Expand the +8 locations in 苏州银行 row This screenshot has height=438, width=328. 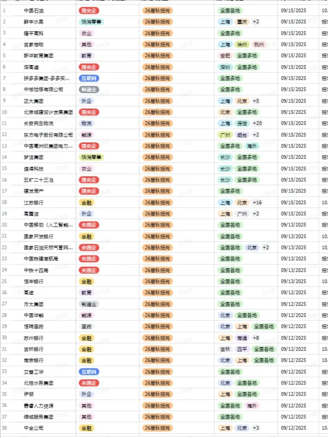click(x=256, y=338)
